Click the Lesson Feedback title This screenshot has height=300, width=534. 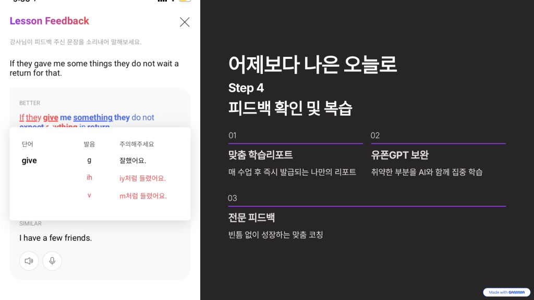pos(50,21)
